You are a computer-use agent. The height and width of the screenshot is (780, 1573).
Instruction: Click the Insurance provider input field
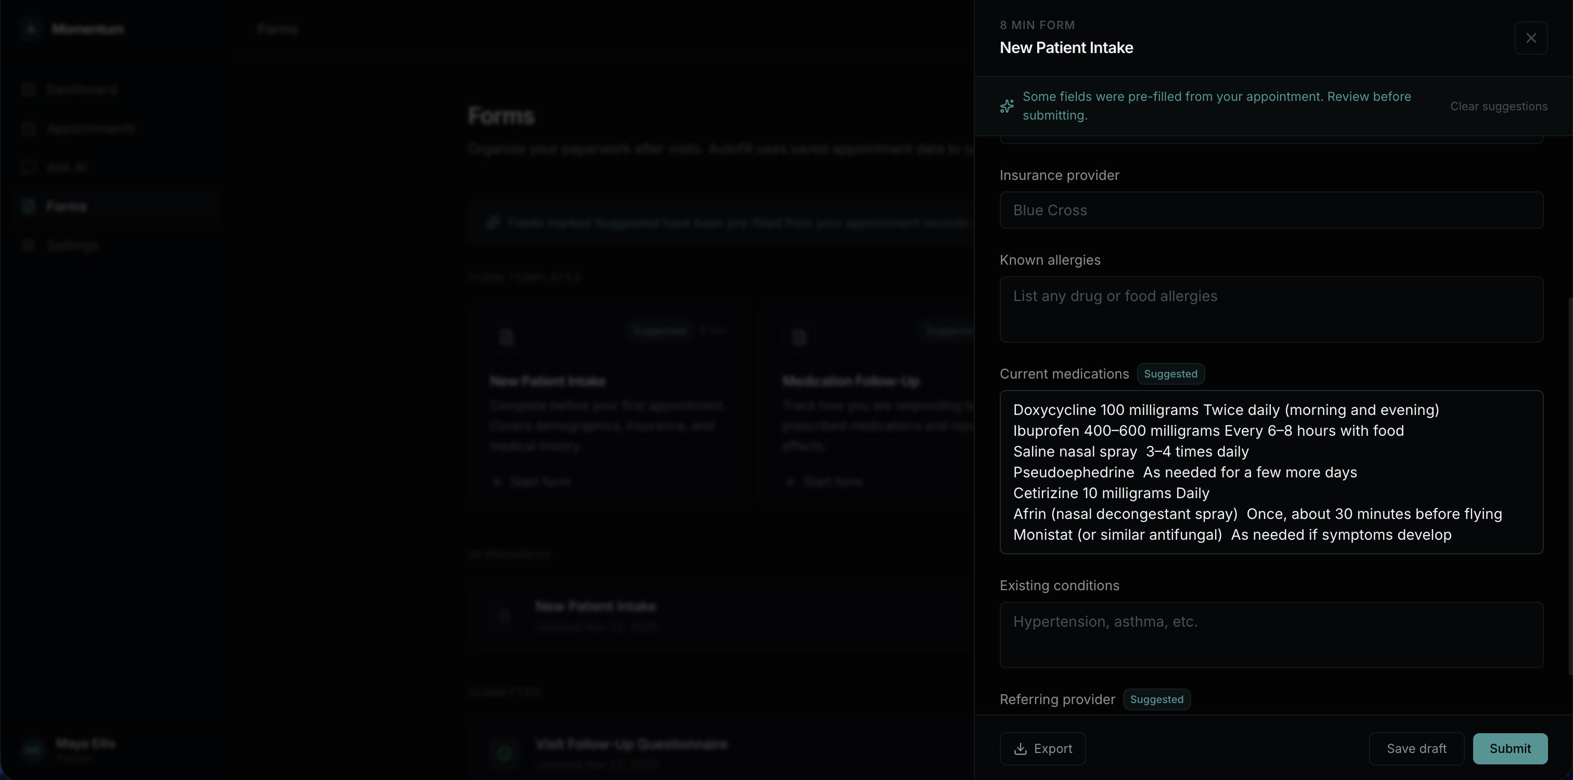pos(1271,210)
